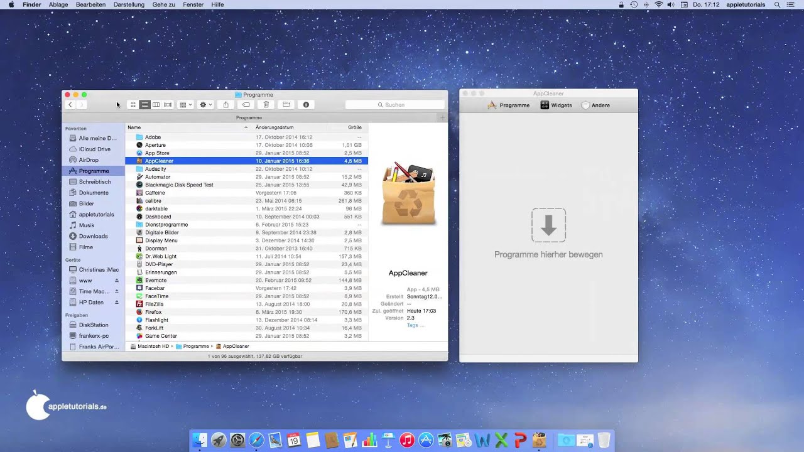
Task: Switch Finder to Cover Flow view
Action: coord(168,105)
